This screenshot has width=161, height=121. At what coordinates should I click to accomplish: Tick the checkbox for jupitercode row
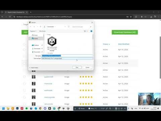click(x=24, y=77)
